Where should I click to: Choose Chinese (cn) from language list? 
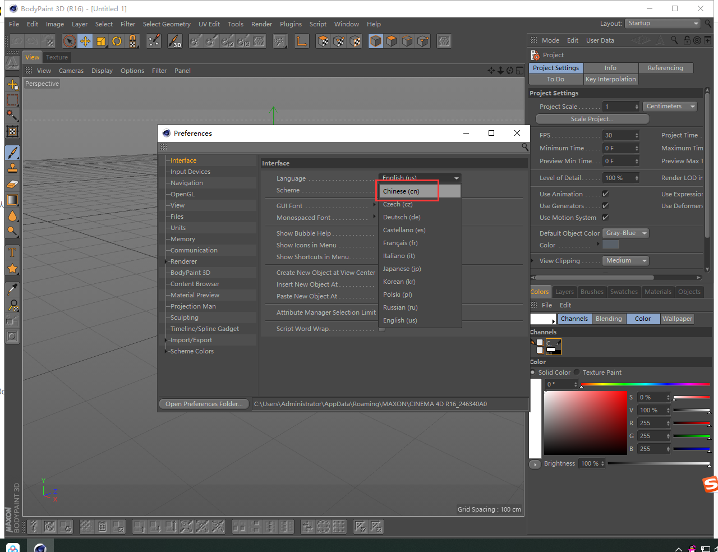coord(401,191)
